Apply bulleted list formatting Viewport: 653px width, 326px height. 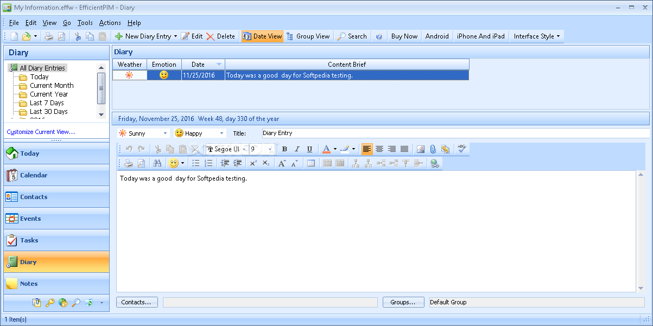196,163
